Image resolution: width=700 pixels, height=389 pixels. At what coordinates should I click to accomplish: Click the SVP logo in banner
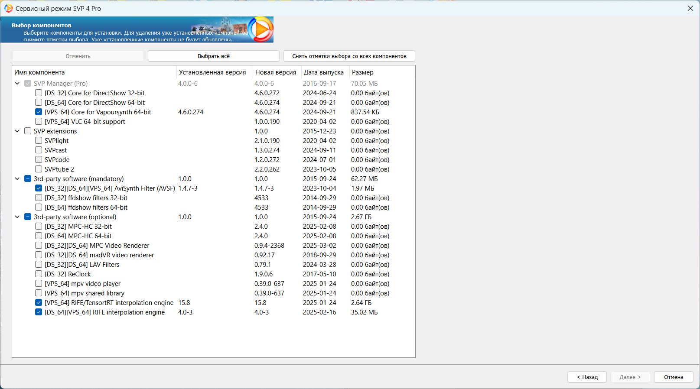tap(261, 29)
